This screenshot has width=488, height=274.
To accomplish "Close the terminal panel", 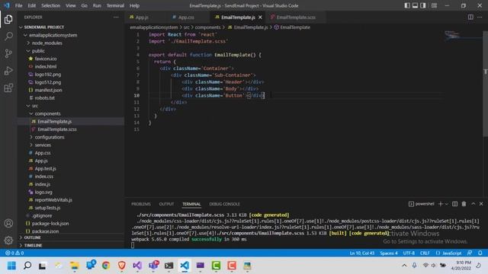I will click(x=481, y=204).
